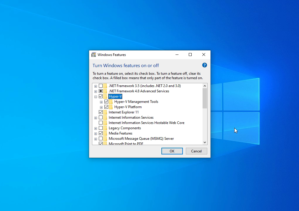Click the Windows Features title bar icon
Viewport: 299px width, 211px height.
tap(93, 55)
